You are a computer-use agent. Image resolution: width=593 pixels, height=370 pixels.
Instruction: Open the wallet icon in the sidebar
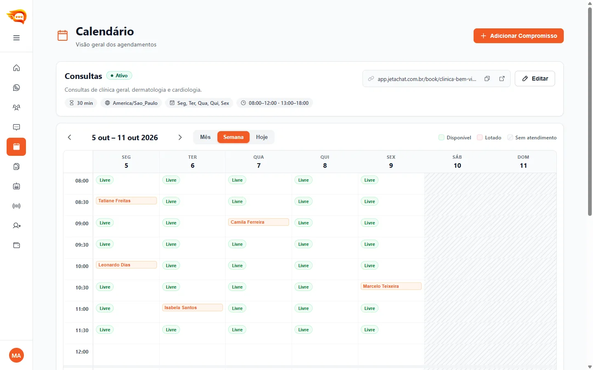click(x=16, y=245)
